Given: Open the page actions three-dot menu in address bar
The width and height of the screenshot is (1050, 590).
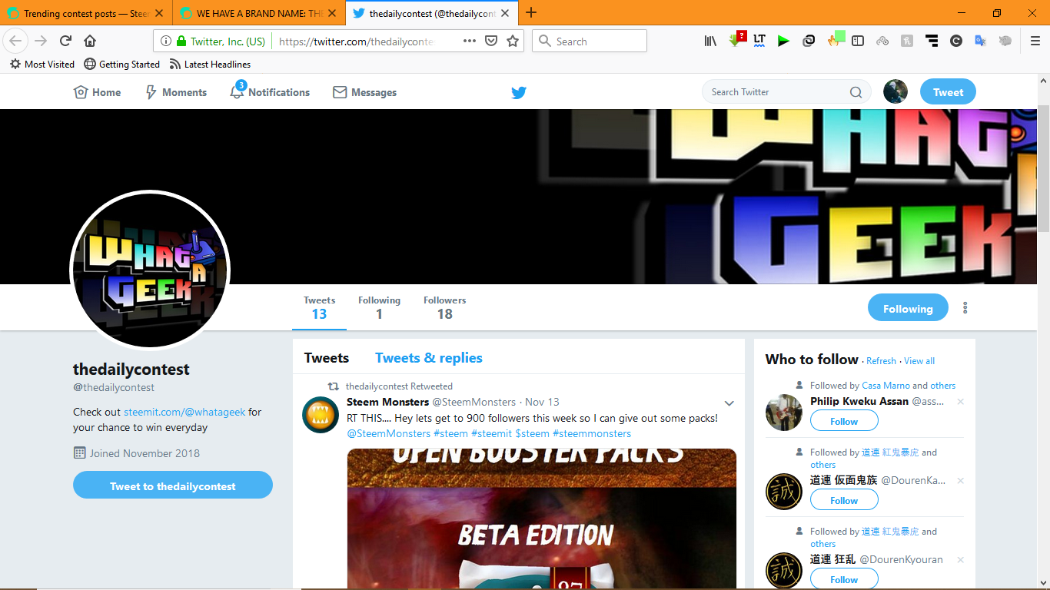Looking at the screenshot, I should click(x=470, y=41).
